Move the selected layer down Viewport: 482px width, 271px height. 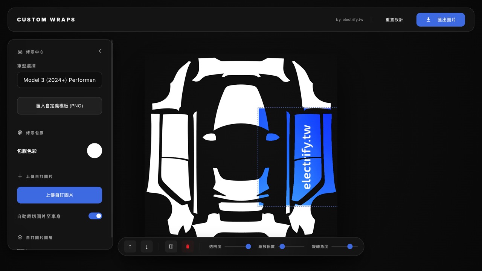point(146,247)
